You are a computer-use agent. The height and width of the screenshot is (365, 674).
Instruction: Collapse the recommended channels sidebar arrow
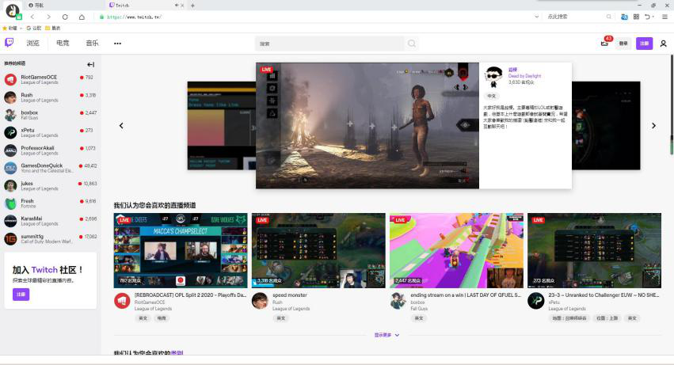(91, 64)
